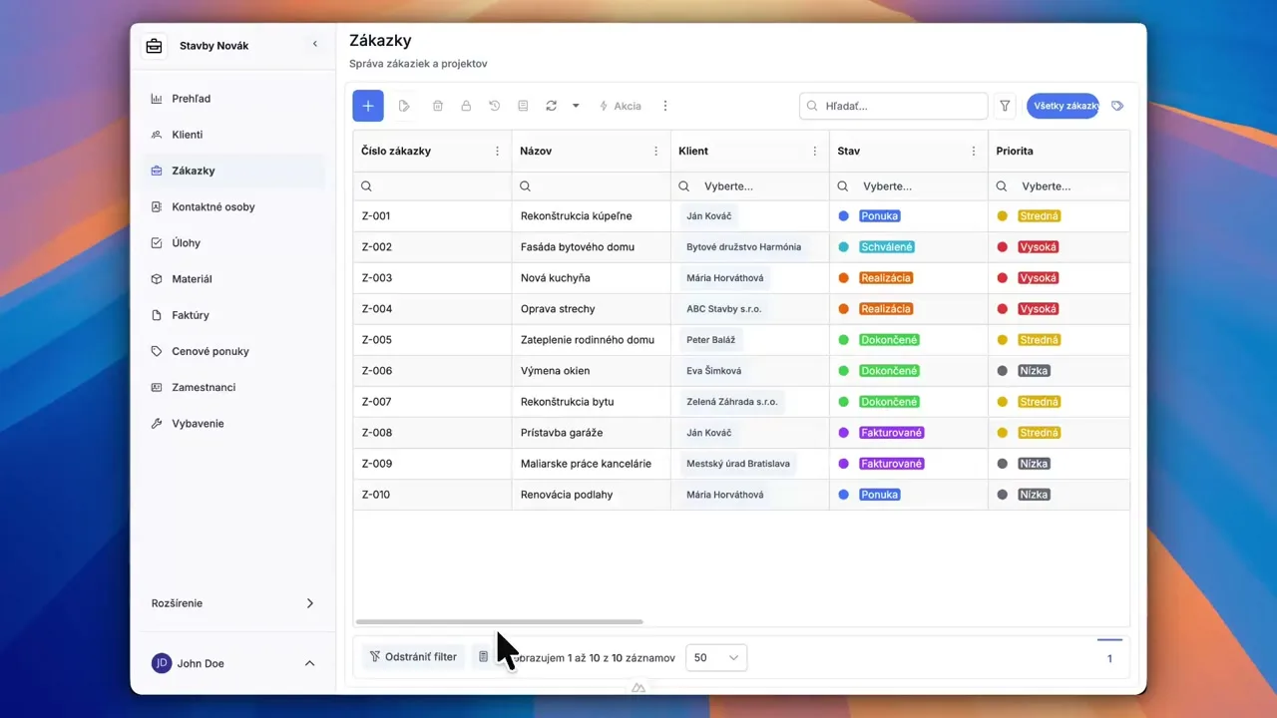Click the lock records toolbar icon

coord(466,105)
